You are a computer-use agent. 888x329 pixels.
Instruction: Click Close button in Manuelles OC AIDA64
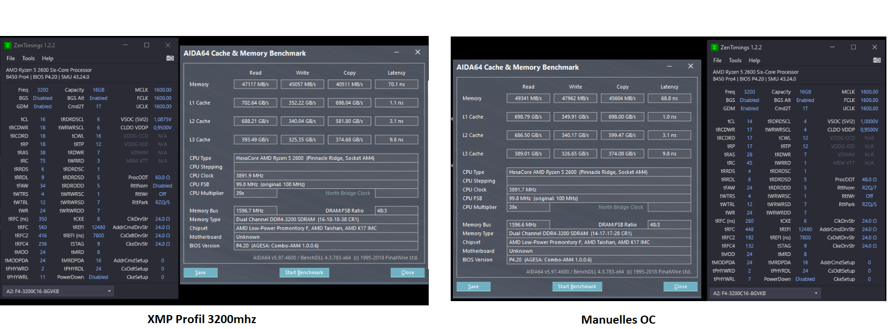click(680, 287)
